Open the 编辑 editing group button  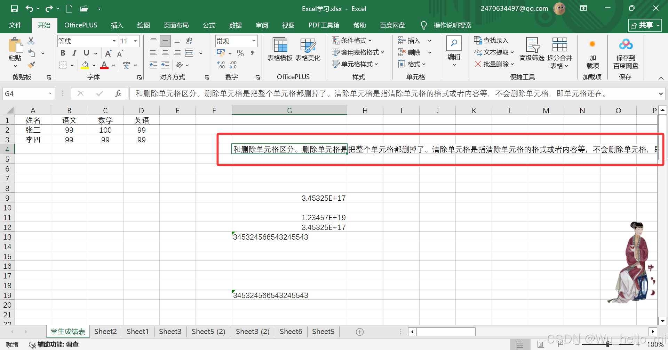click(x=454, y=51)
